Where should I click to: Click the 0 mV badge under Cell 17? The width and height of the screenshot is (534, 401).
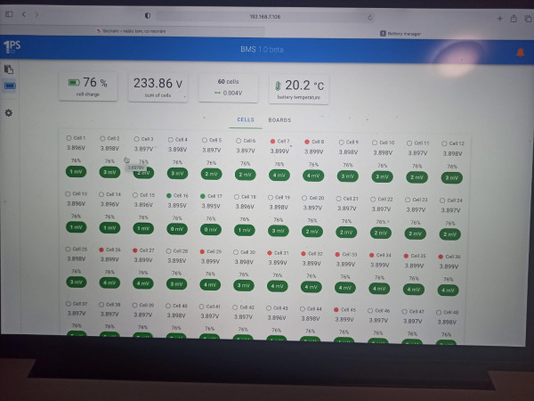tap(211, 229)
